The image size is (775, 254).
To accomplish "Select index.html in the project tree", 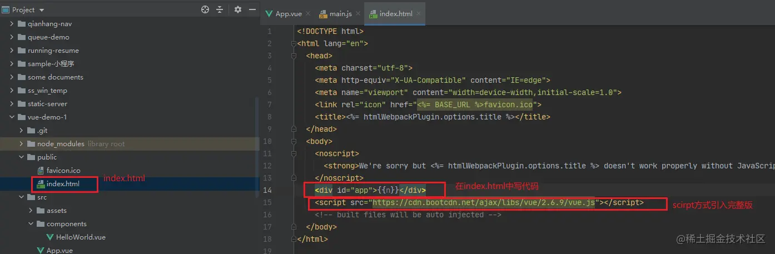I will [63, 184].
